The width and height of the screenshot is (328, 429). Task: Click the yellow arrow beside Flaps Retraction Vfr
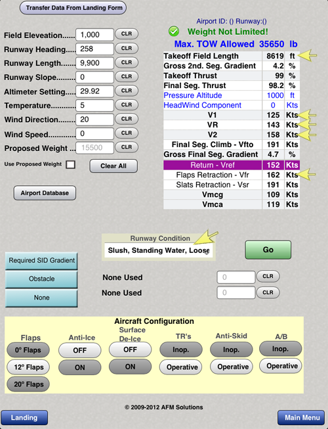306,174
